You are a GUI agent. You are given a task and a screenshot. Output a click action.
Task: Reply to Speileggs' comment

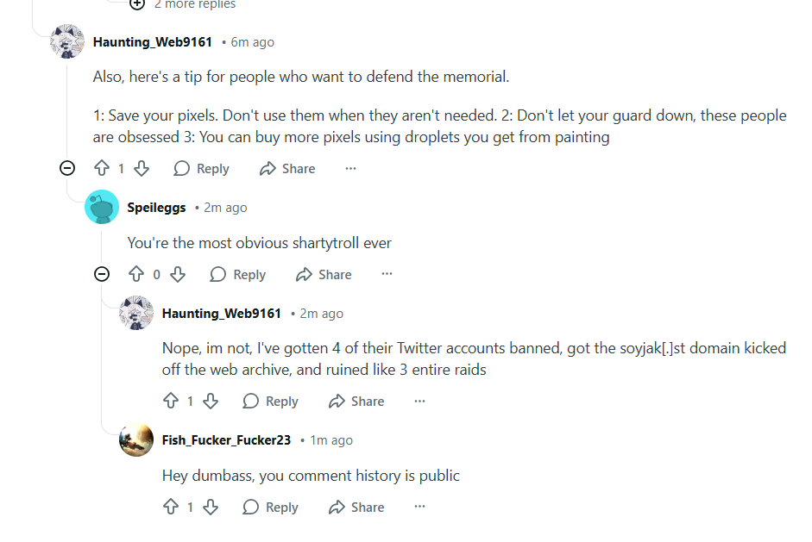tap(238, 275)
